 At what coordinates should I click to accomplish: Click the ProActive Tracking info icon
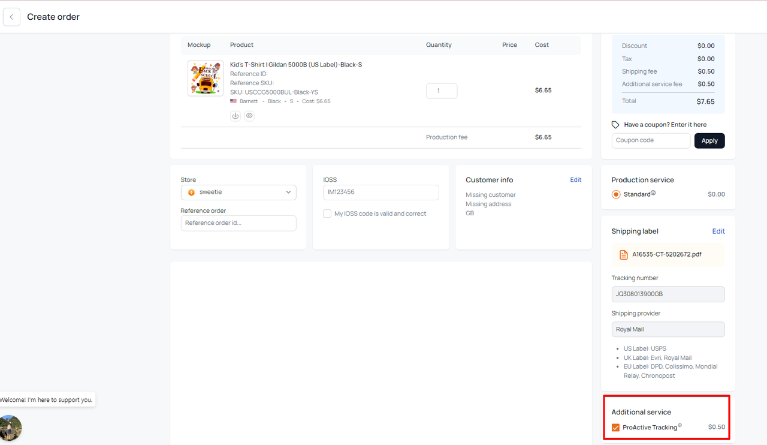click(680, 426)
